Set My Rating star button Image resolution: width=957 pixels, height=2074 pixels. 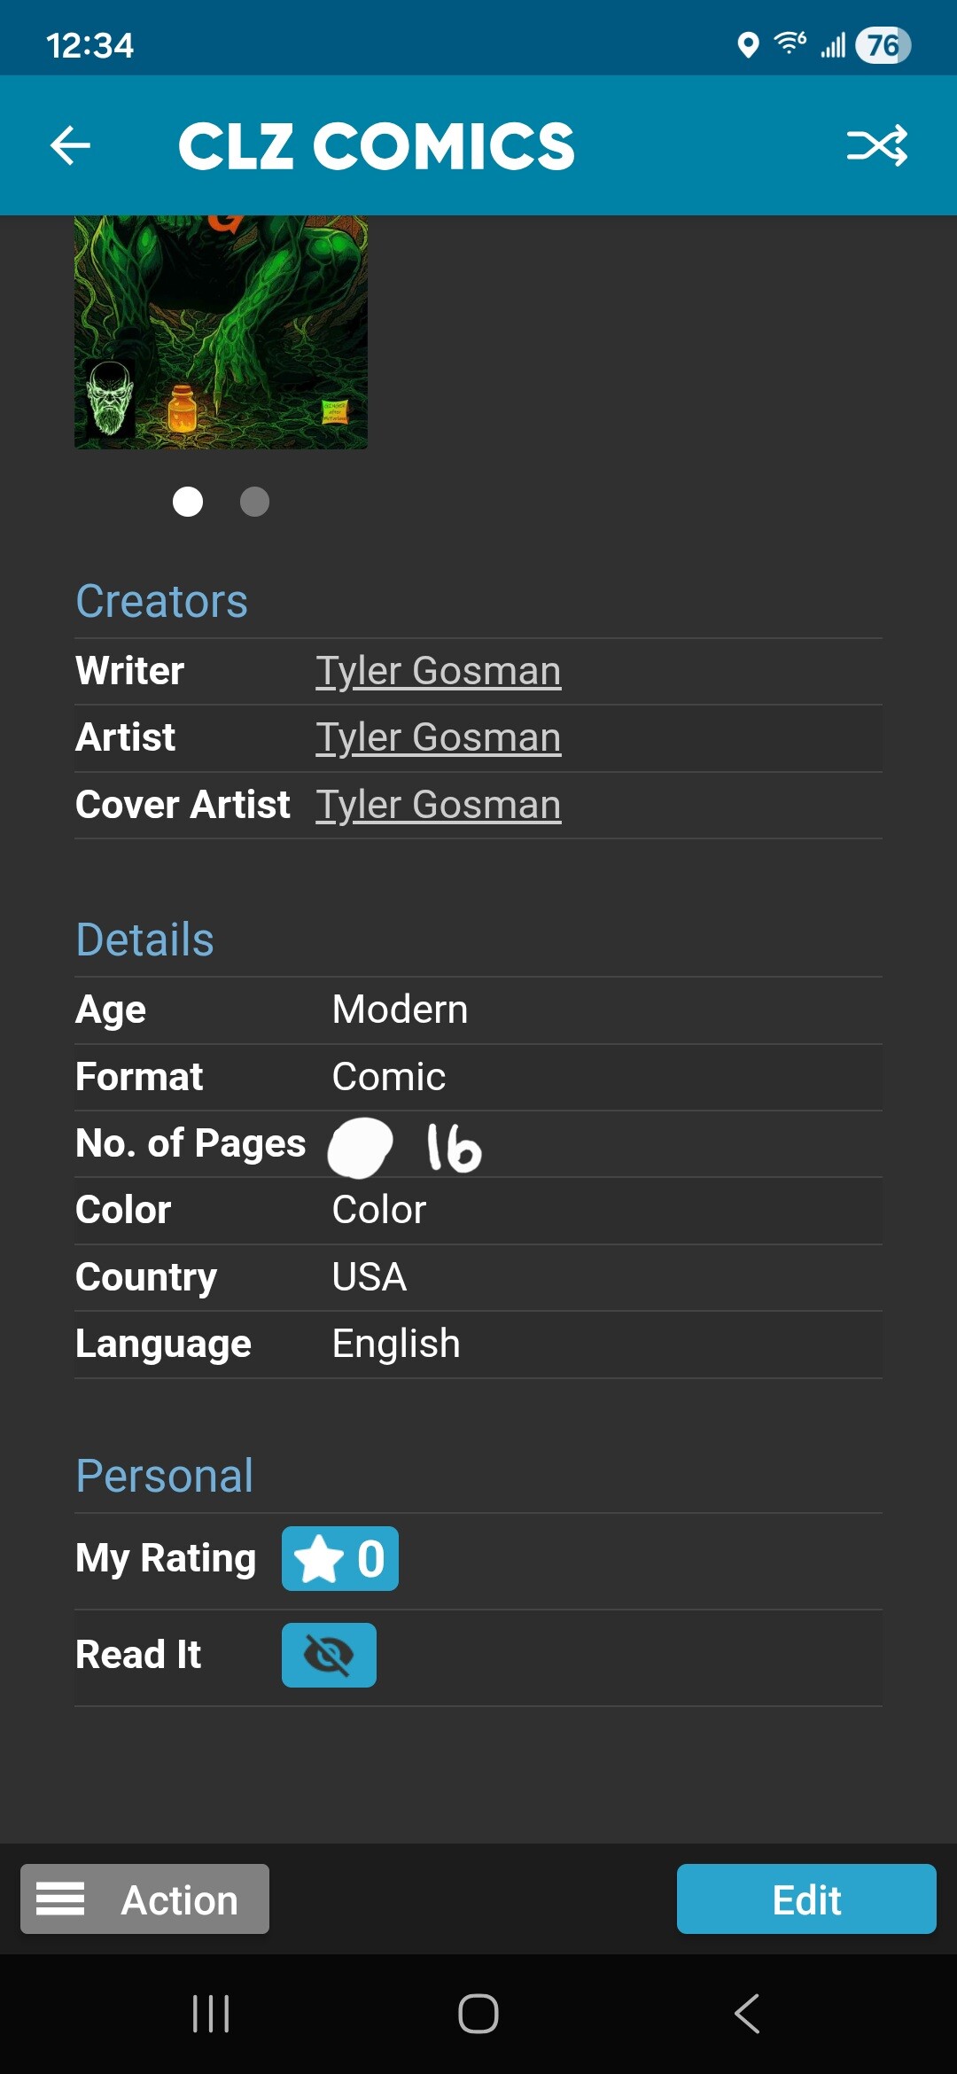pyautogui.click(x=339, y=1558)
